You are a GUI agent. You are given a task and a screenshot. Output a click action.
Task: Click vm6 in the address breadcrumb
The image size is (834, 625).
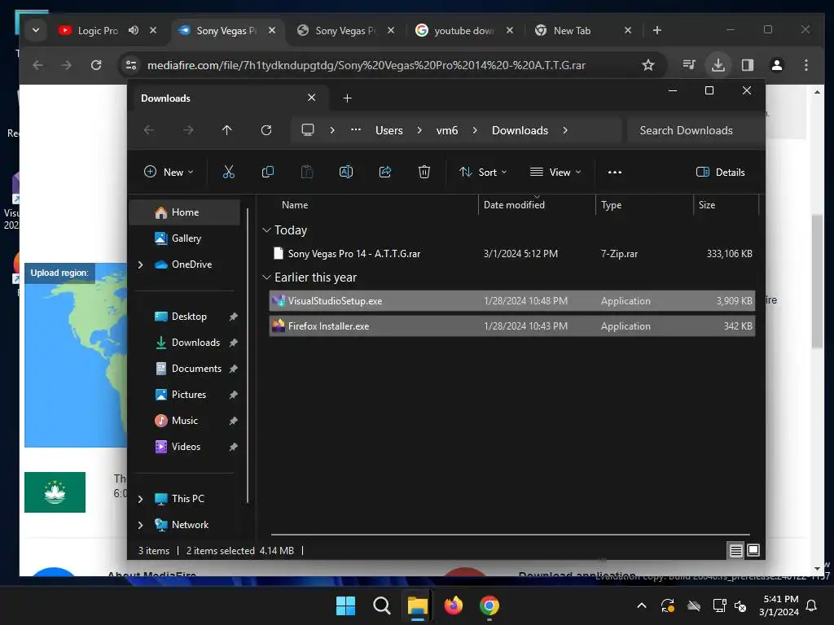(x=447, y=130)
